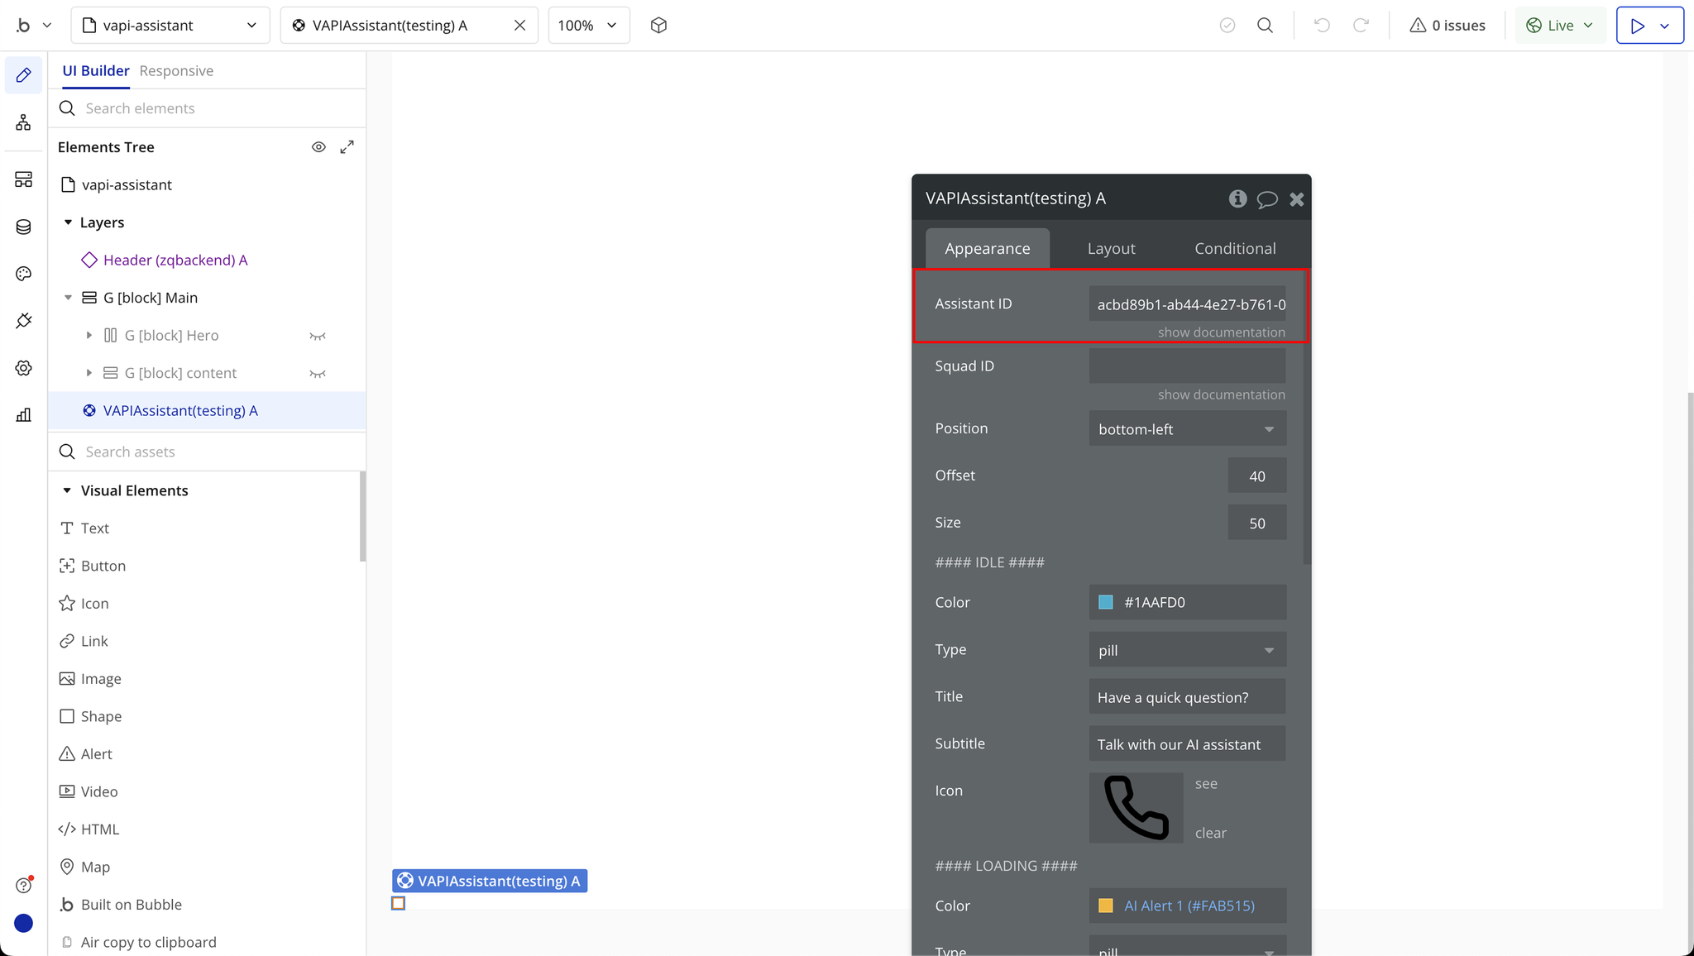1694x956 pixels.
Task: Switch to the Layout tab
Action: (1111, 249)
